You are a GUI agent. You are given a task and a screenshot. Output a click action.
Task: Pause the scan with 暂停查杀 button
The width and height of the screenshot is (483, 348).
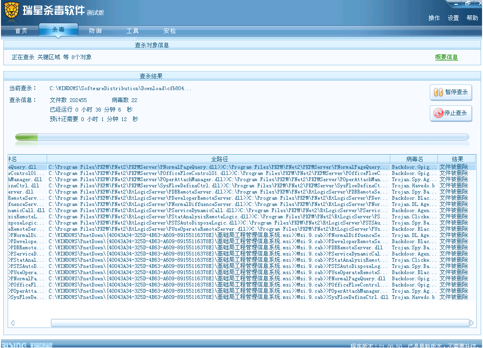(x=451, y=92)
